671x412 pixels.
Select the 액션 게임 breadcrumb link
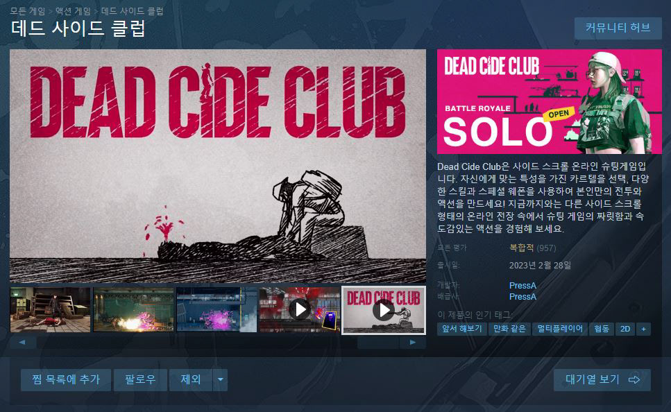(73, 11)
